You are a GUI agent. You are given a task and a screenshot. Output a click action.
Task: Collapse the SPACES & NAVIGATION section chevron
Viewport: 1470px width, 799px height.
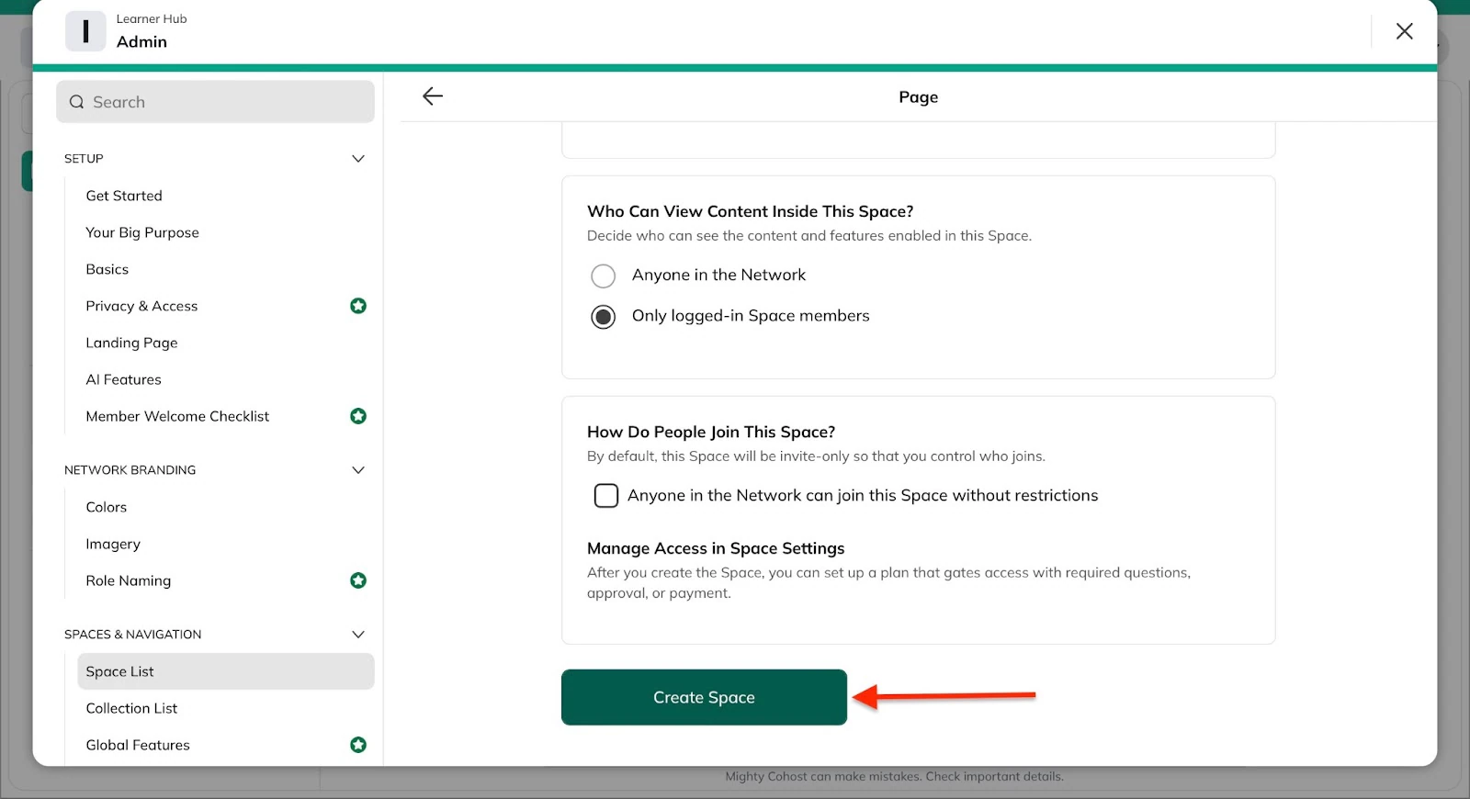click(358, 635)
